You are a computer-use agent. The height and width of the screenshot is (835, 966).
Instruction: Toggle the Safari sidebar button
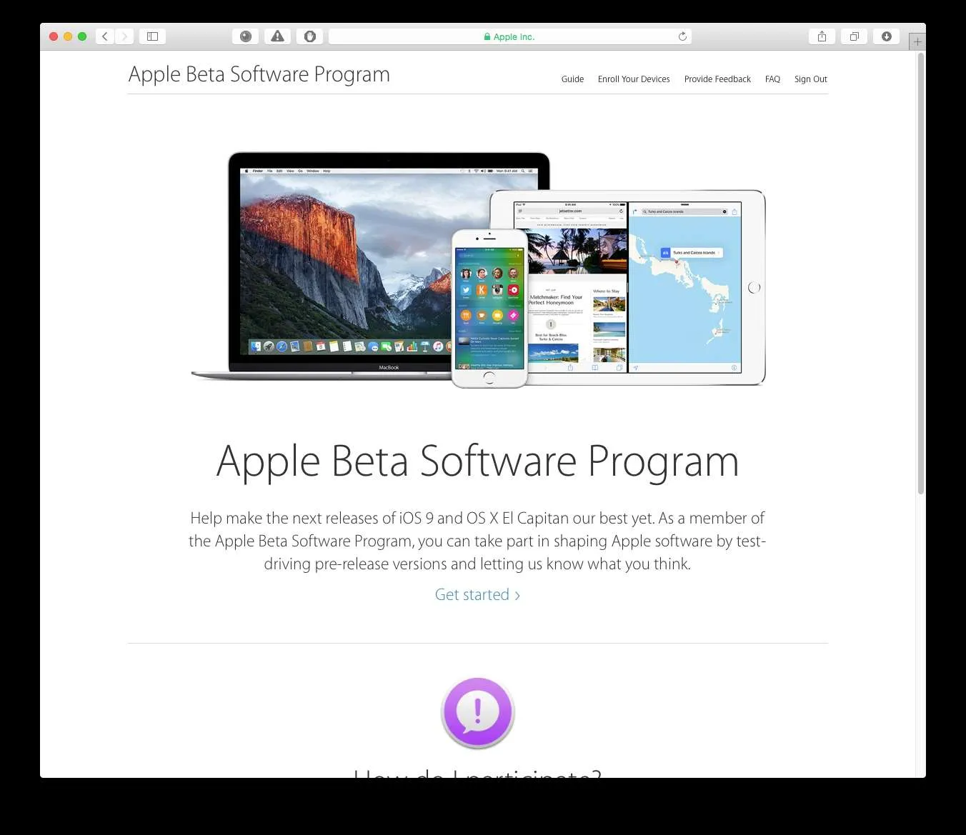click(152, 36)
